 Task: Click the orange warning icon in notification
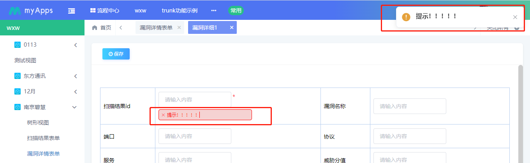(406, 17)
